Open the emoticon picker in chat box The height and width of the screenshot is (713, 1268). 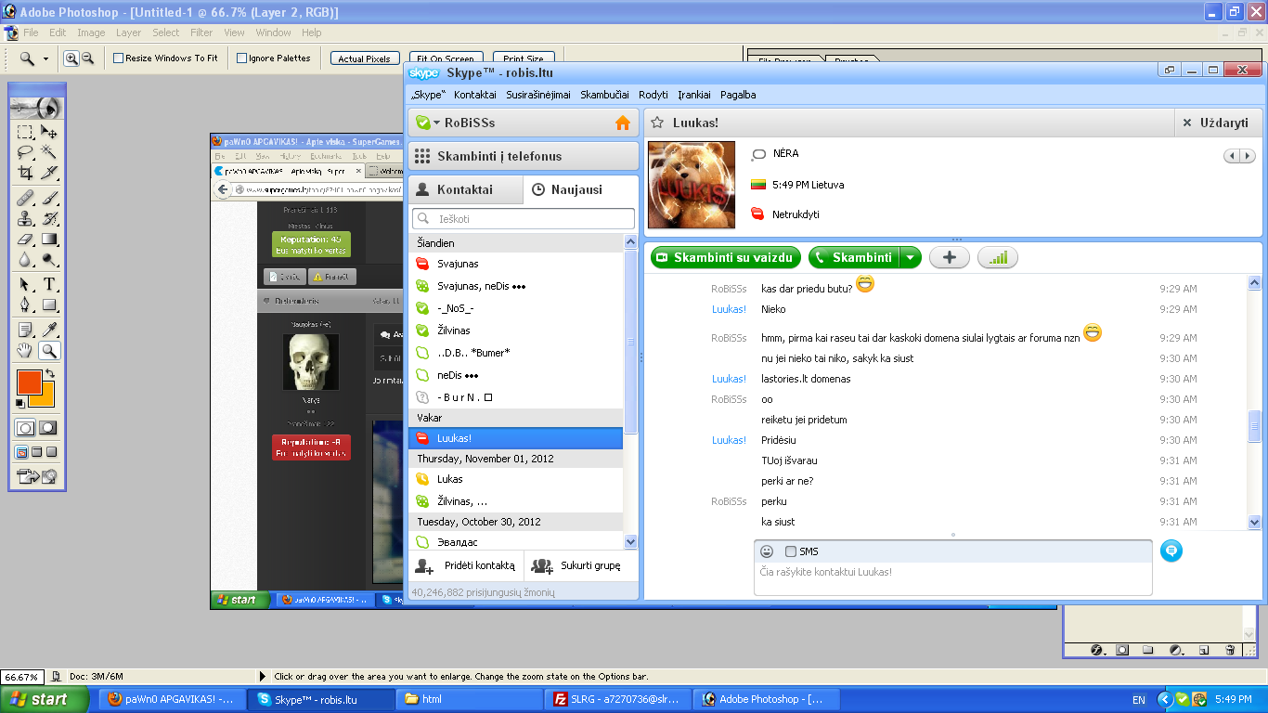tap(767, 551)
